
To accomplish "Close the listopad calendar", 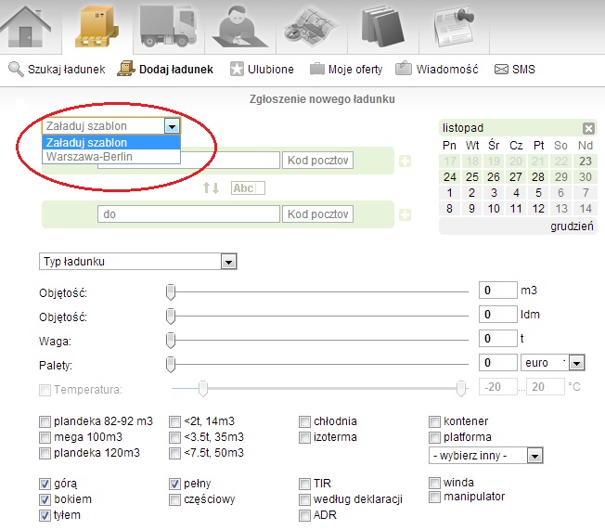I will [x=588, y=128].
